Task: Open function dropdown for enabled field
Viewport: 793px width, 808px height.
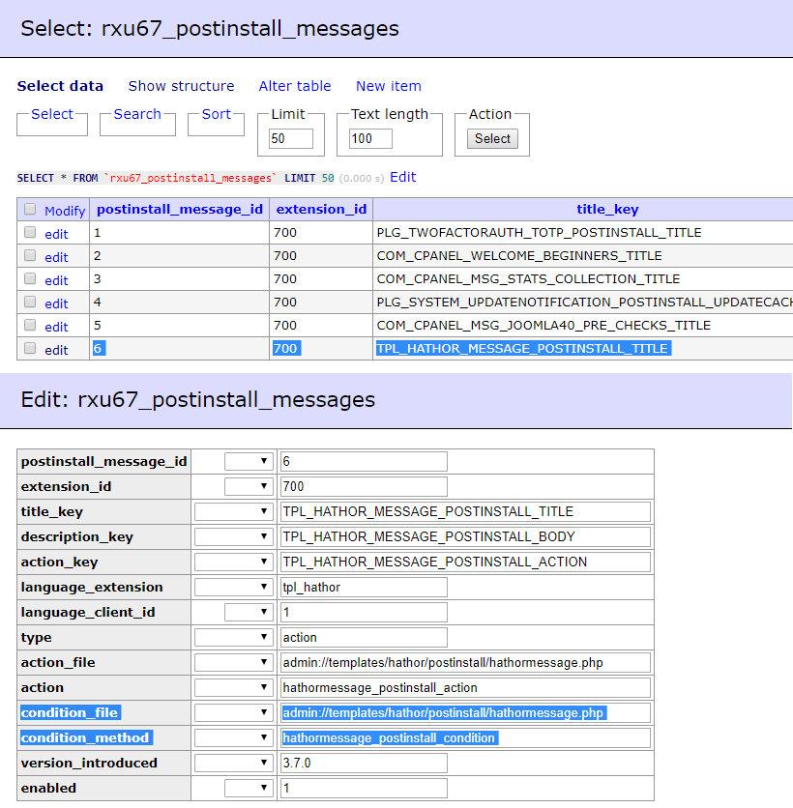Action: pyautogui.click(x=249, y=788)
